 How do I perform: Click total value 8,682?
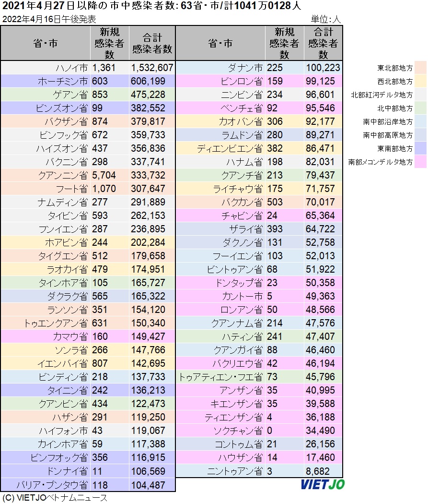click(x=317, y=471)
